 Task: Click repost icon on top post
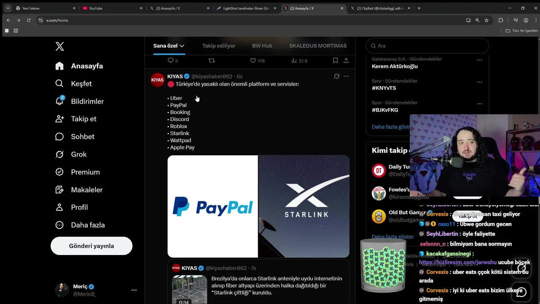[x=212, y=61]
